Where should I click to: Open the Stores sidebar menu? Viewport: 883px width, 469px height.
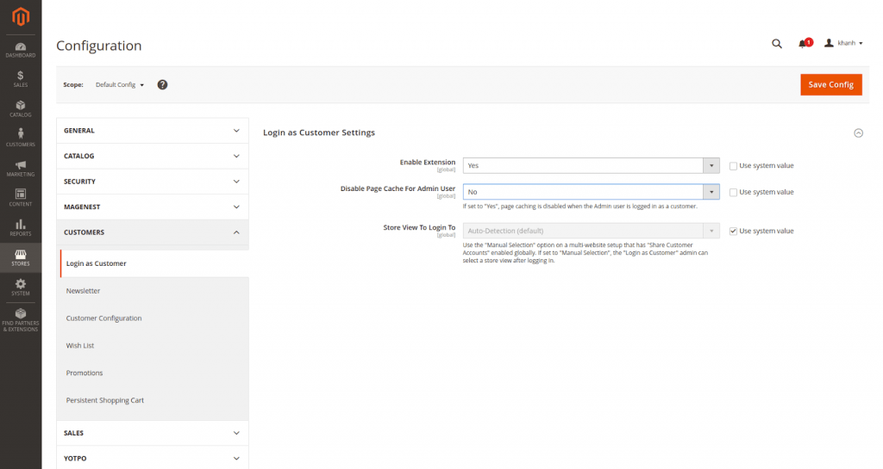pyautogui.click(x=21, y=258)
